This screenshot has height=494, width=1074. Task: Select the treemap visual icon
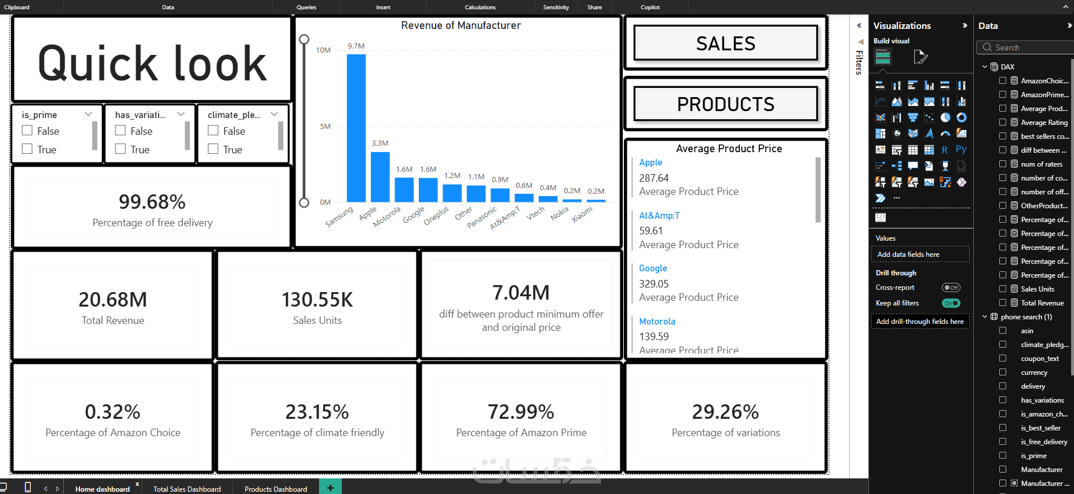(x=881, y=134)
